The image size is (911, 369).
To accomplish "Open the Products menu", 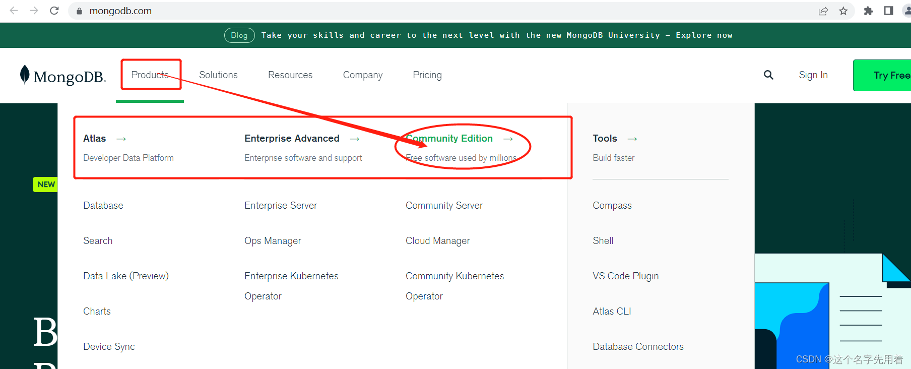I will 150,75.
